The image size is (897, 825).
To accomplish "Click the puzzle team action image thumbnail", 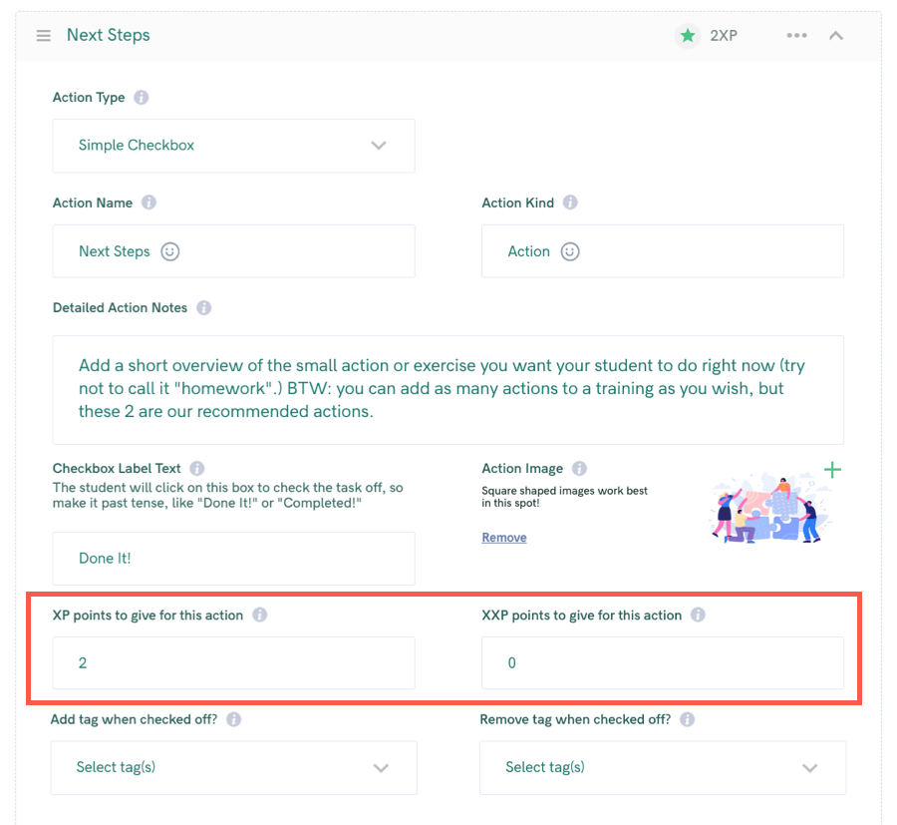I will tap(769, 508).
